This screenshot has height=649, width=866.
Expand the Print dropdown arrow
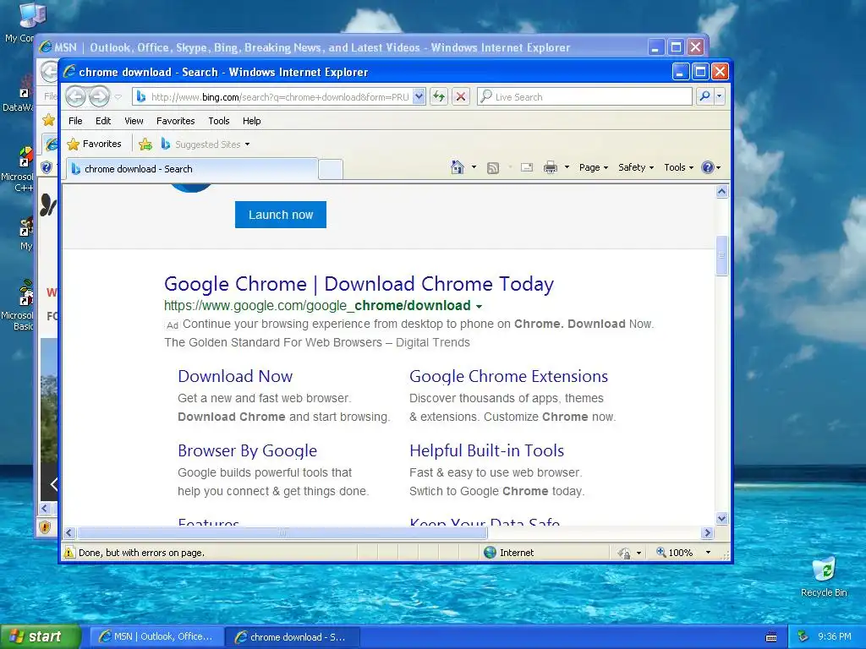click(x=567, y=167)
